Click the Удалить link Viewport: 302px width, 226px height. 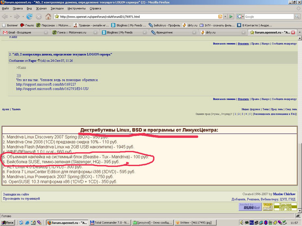pyautogui.click(x=16, y=109)
